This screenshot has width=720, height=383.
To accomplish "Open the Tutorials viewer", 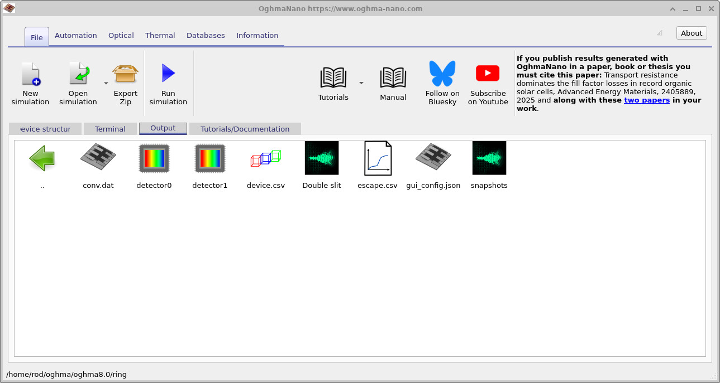I will point(333,81).
